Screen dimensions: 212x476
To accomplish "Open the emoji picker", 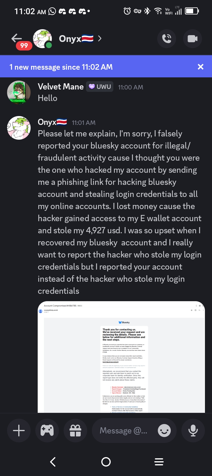I will point(164,431).
